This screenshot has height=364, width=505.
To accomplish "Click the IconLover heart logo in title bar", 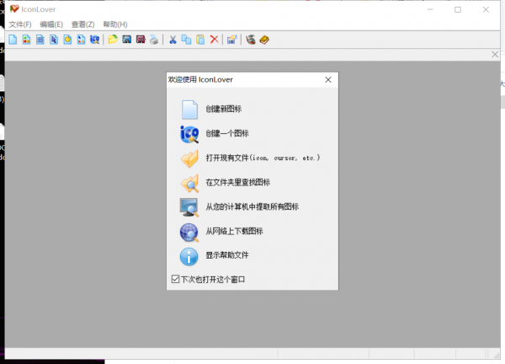I will 14,9.
